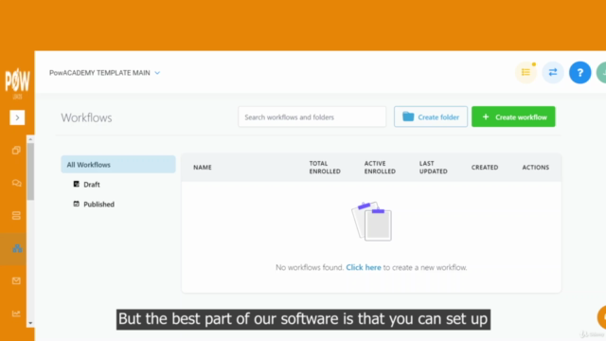This screenshot has width=606, height=341.
Task: Open the copy/duplicate pages sidebar icon
Action: (x=16, y=151)
